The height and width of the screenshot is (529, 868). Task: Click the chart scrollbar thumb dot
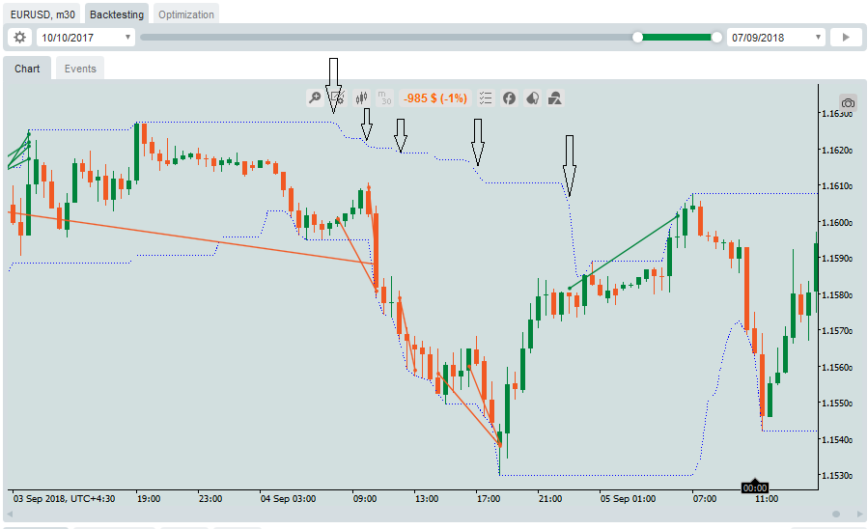[x=836, y=515]
